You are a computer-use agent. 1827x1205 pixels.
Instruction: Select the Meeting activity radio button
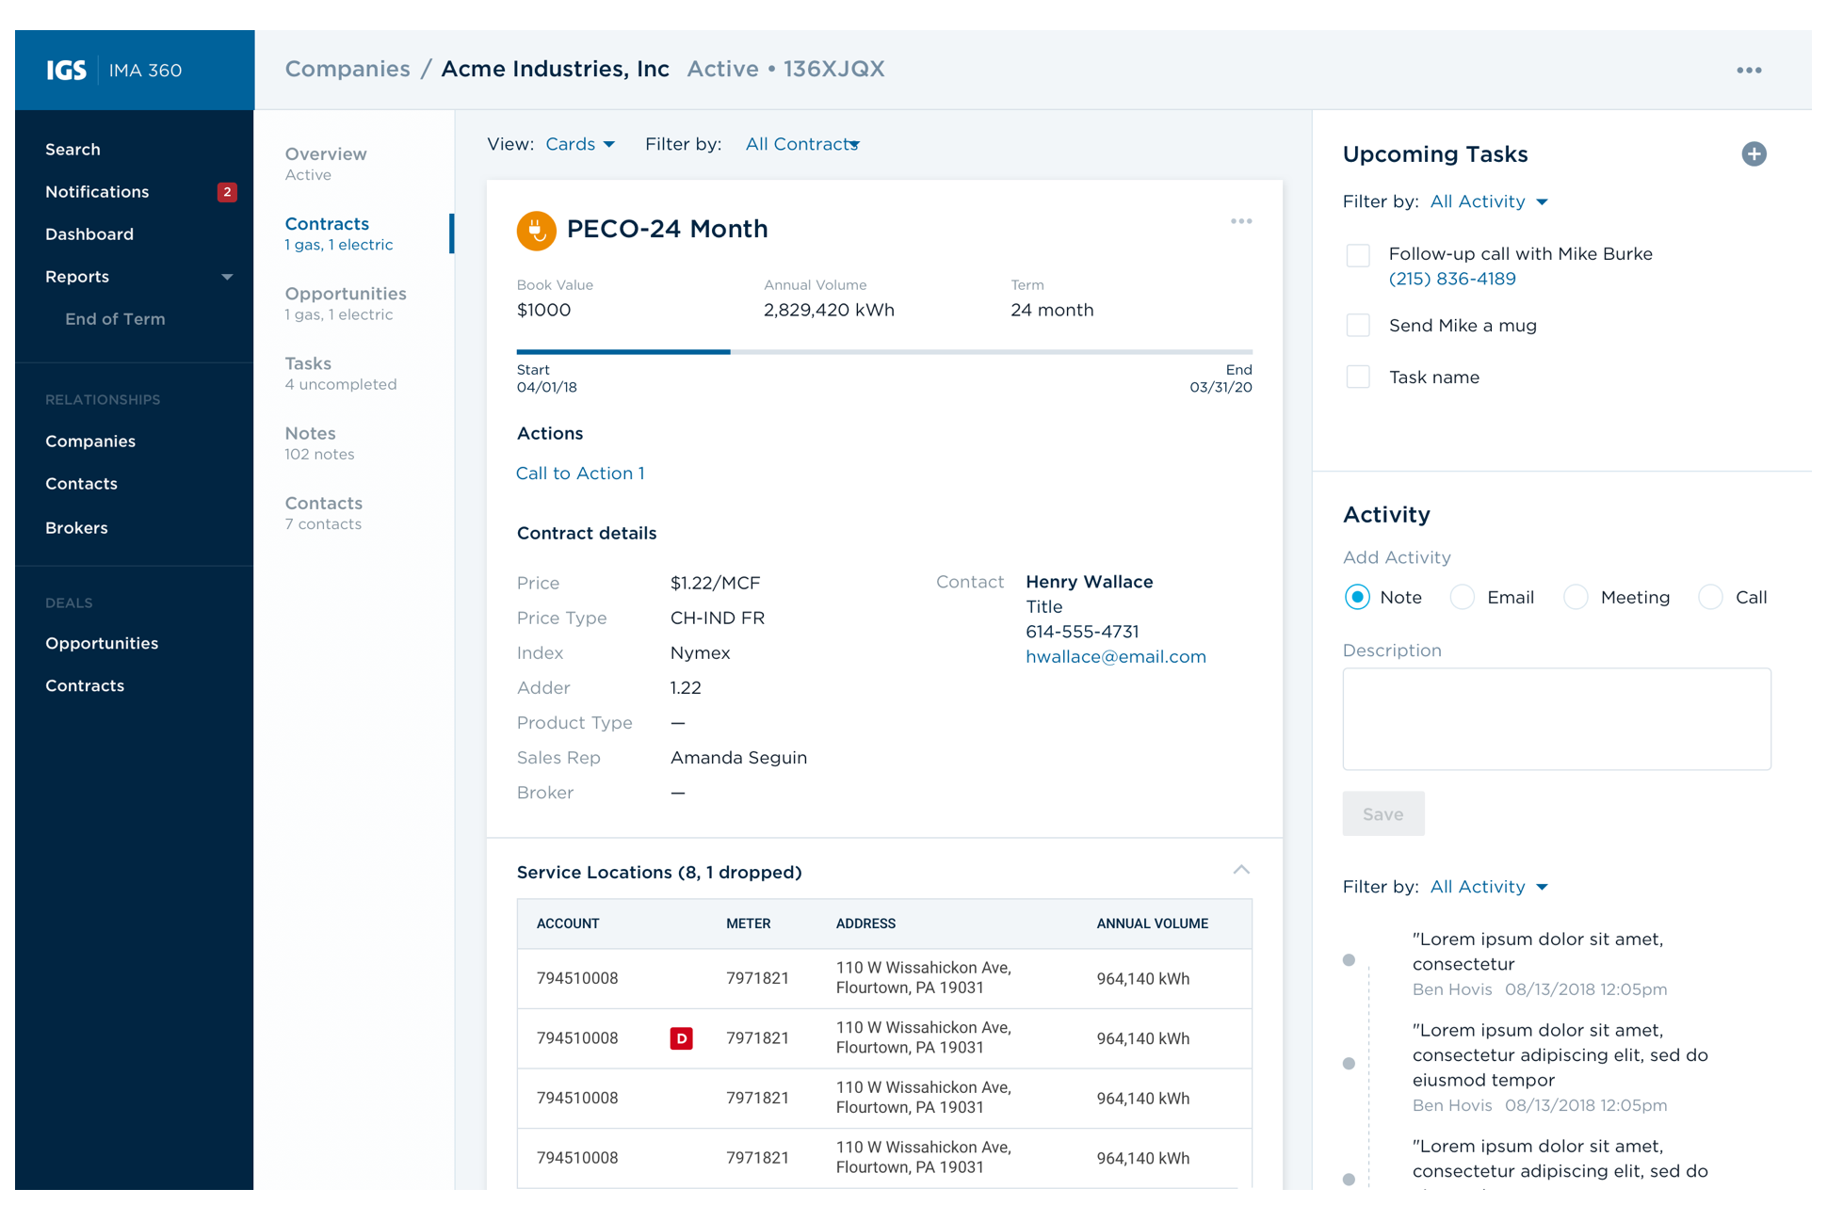(1576, 597)
